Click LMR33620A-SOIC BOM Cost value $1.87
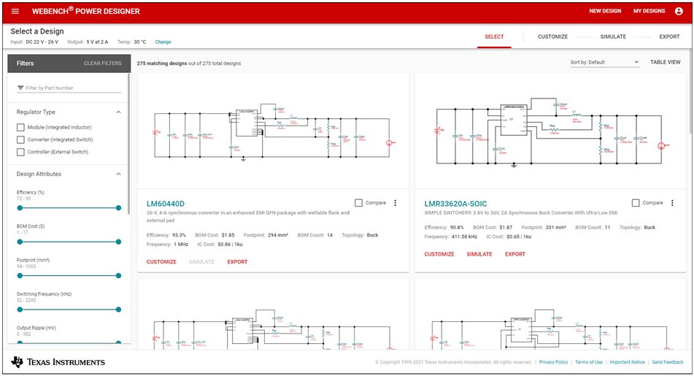The image size is (694, 376). pyautogui.click(x=506, y=228)
